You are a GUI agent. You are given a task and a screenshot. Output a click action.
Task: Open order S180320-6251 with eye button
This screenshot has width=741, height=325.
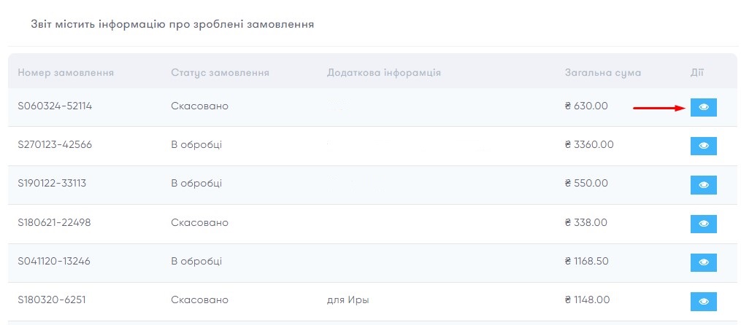tap(703, 302)
